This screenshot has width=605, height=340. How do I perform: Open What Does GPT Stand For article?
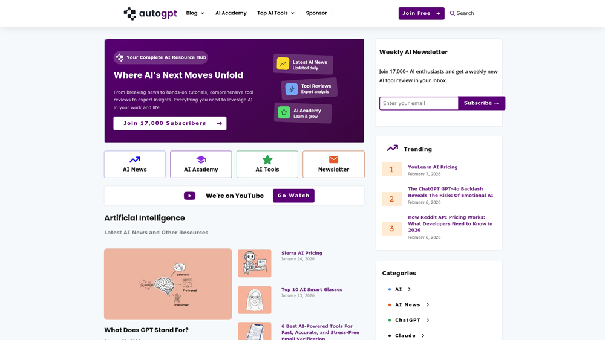pos(146,330)
